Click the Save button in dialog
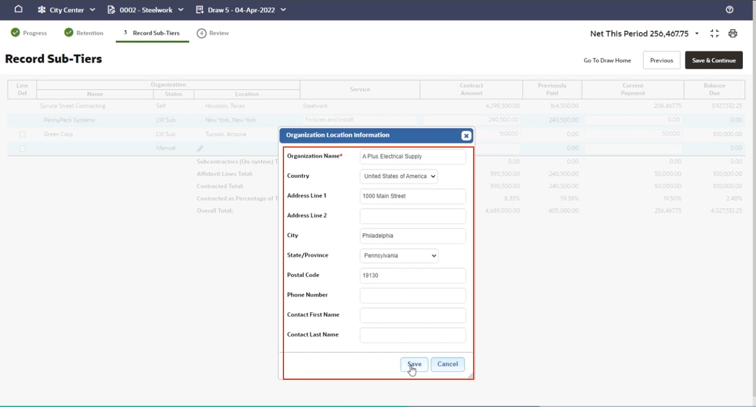This screenshot has height=407, width=756. (x=414, y=364)
